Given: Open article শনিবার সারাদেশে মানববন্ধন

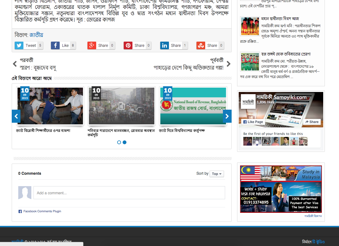Looking at the screenshot, I should [x=121, y=133].
